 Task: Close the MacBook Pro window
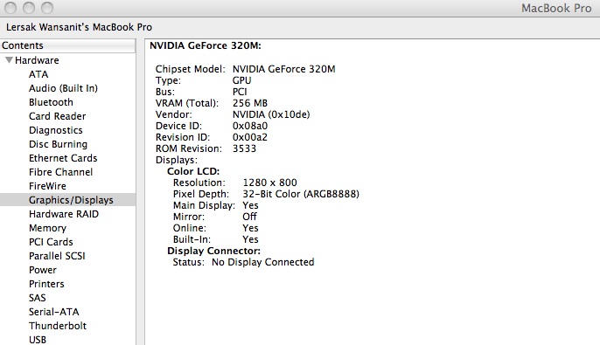tap(10, 7)
